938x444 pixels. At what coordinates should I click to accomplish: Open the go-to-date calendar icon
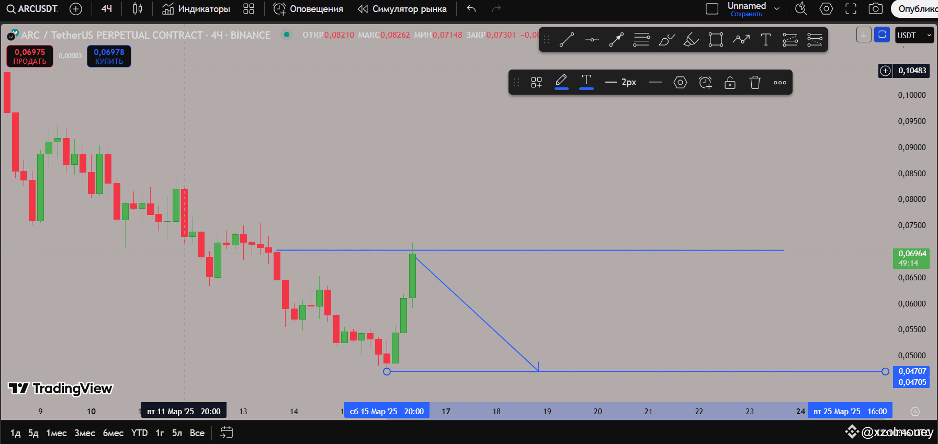pyautogui.click(x=227, y=432)
